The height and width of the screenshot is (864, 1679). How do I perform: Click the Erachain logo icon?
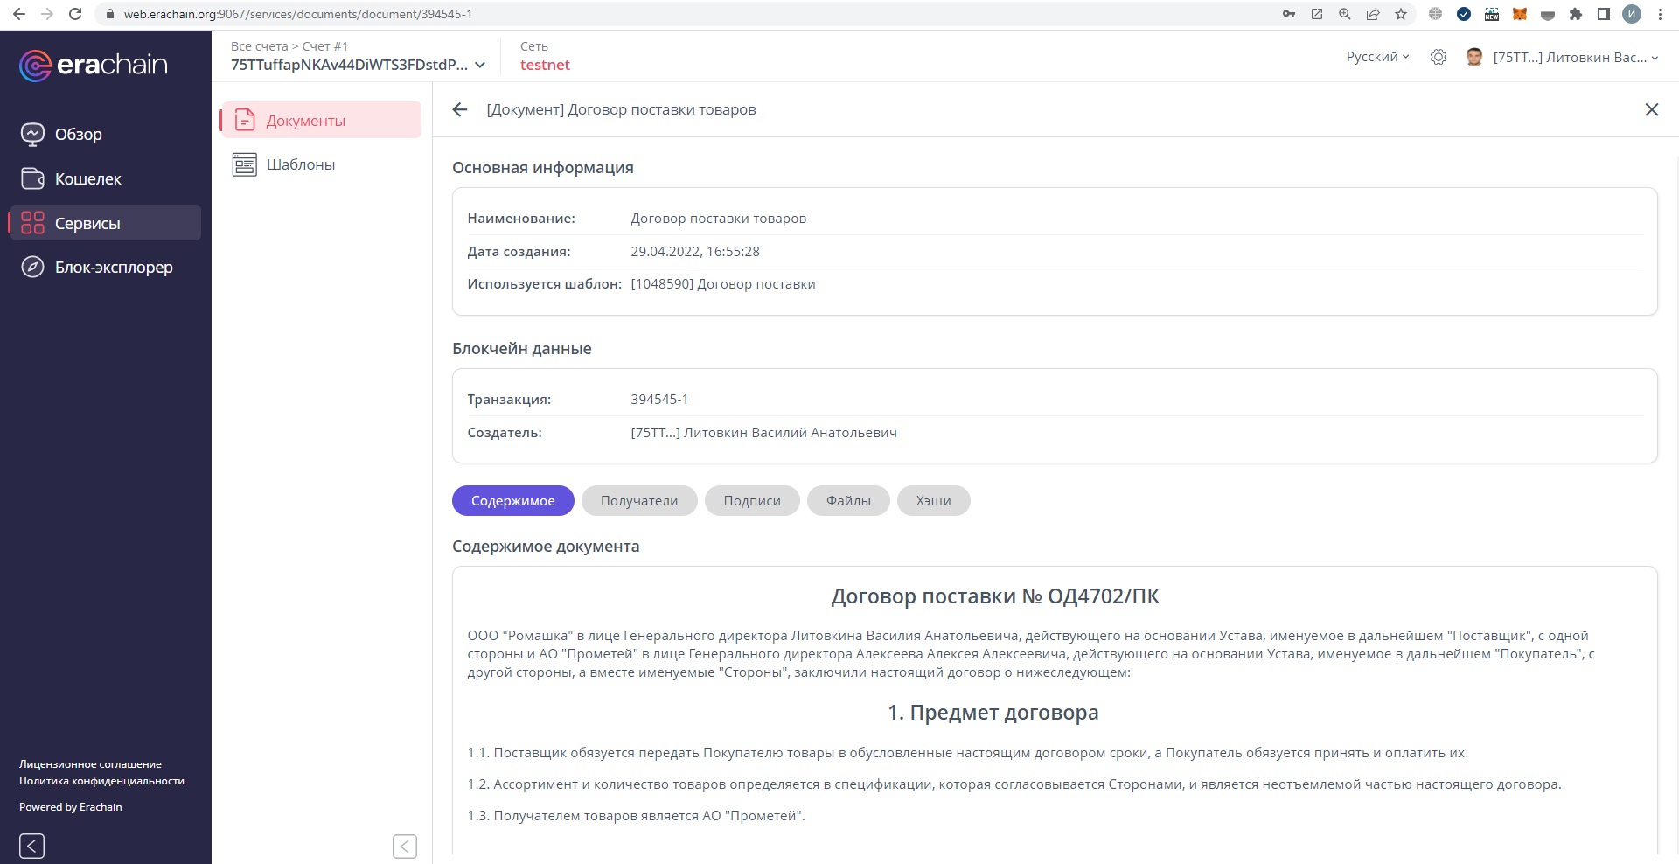pyautogui.click(x=35, y=66)
